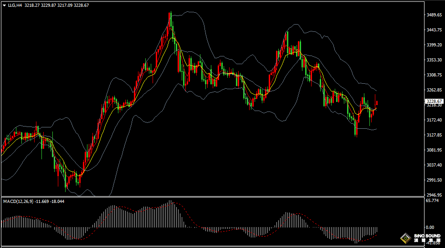Click the open price 3218.27 in header
445x248 pixels.
coord(32,5)
